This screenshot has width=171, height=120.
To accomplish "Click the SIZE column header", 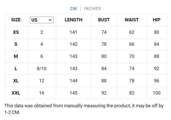I will click(x=16, y=20).
